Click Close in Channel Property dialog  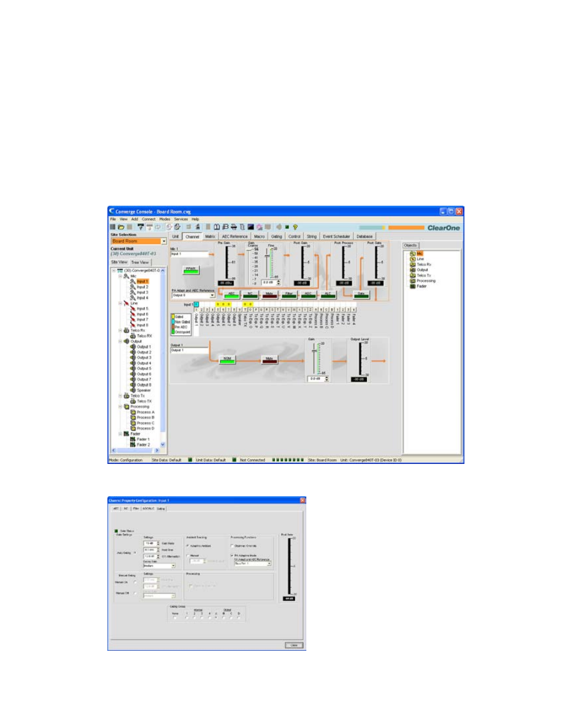(x=295, y=645)
